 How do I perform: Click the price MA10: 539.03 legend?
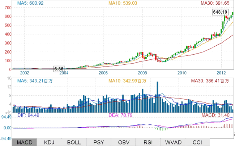coord(123,3)
